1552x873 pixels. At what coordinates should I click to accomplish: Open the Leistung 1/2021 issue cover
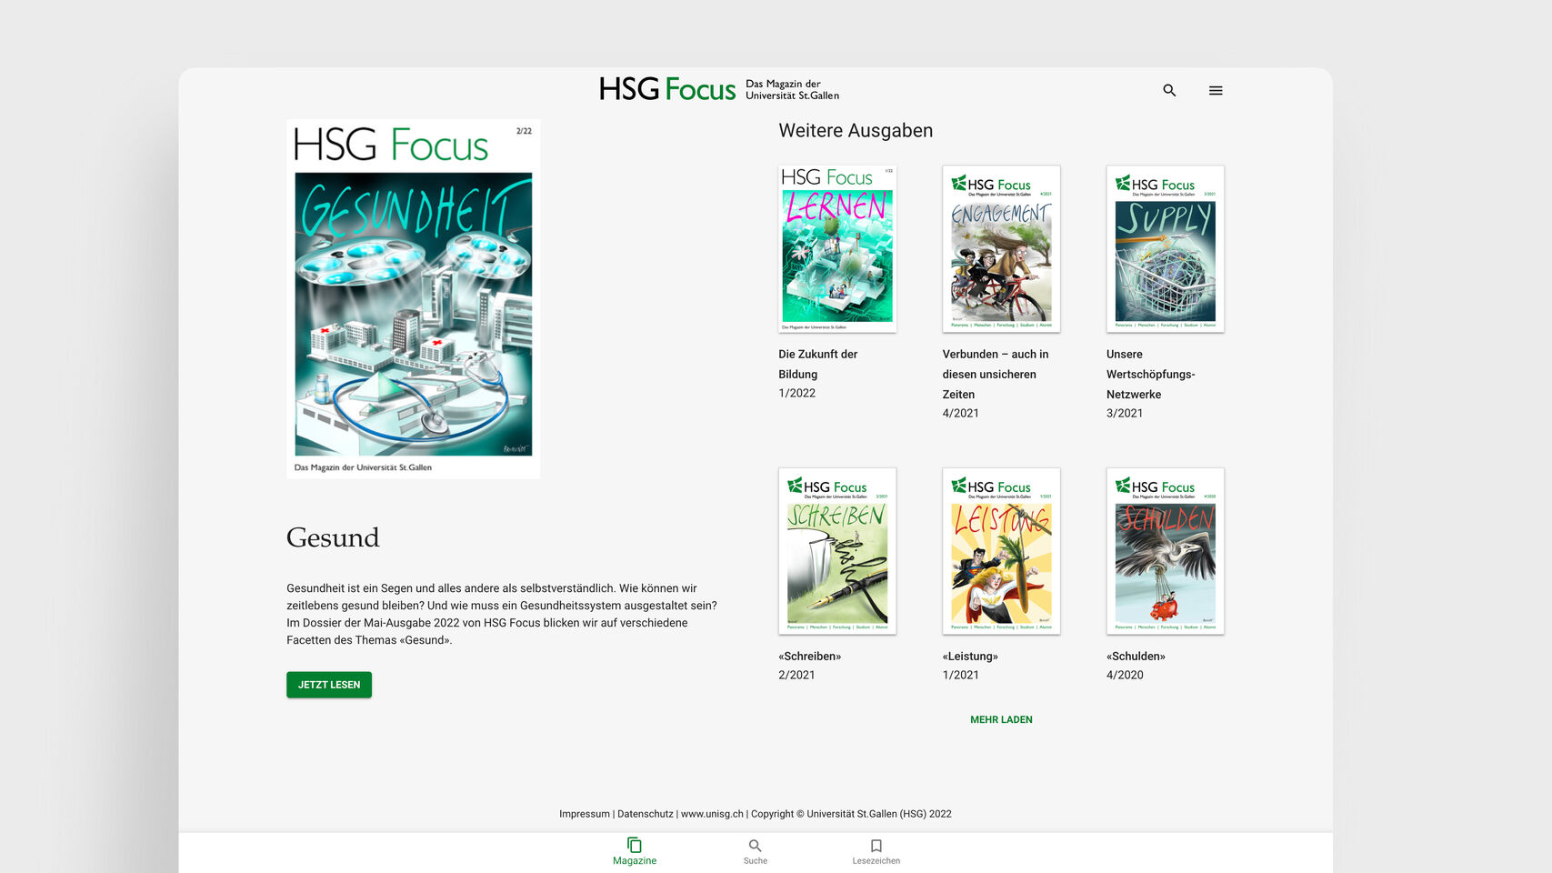click(1001, 551)
